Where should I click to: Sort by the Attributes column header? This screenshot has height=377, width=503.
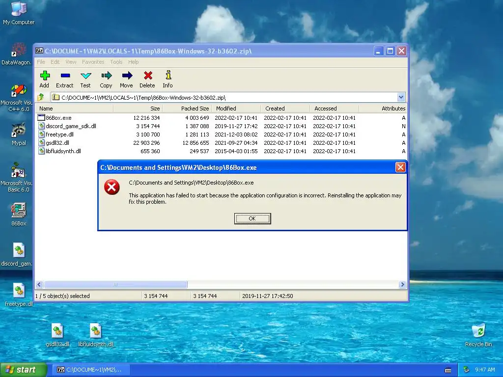383,108
